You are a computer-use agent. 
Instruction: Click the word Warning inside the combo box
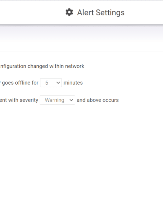pyautogui.click(x=55, y=100)
